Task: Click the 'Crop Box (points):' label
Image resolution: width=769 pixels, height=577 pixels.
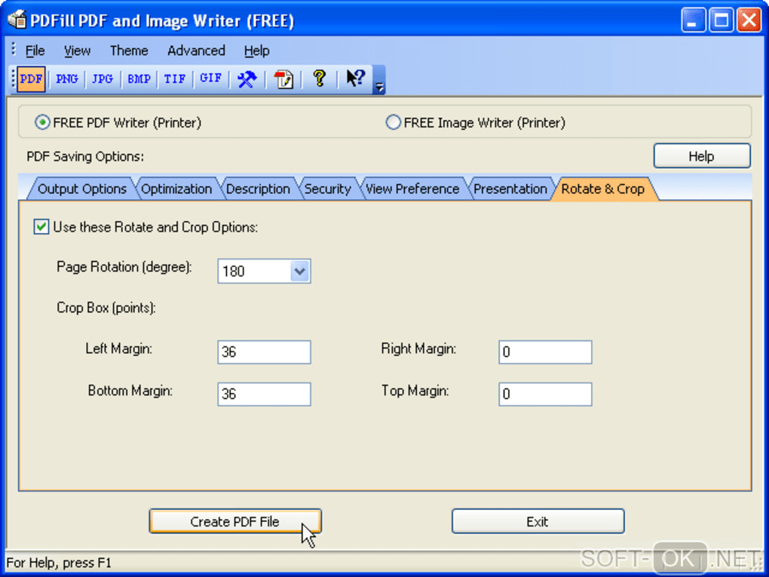Action: coord(106,308)
